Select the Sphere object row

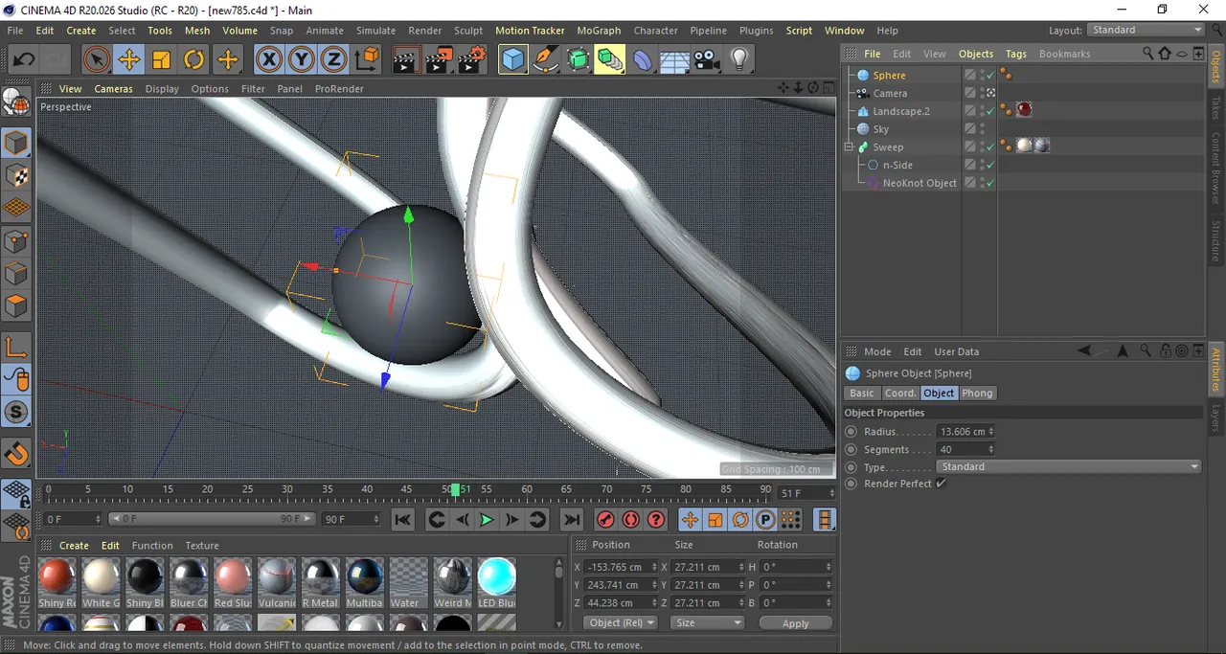click(x=889, y=75)
